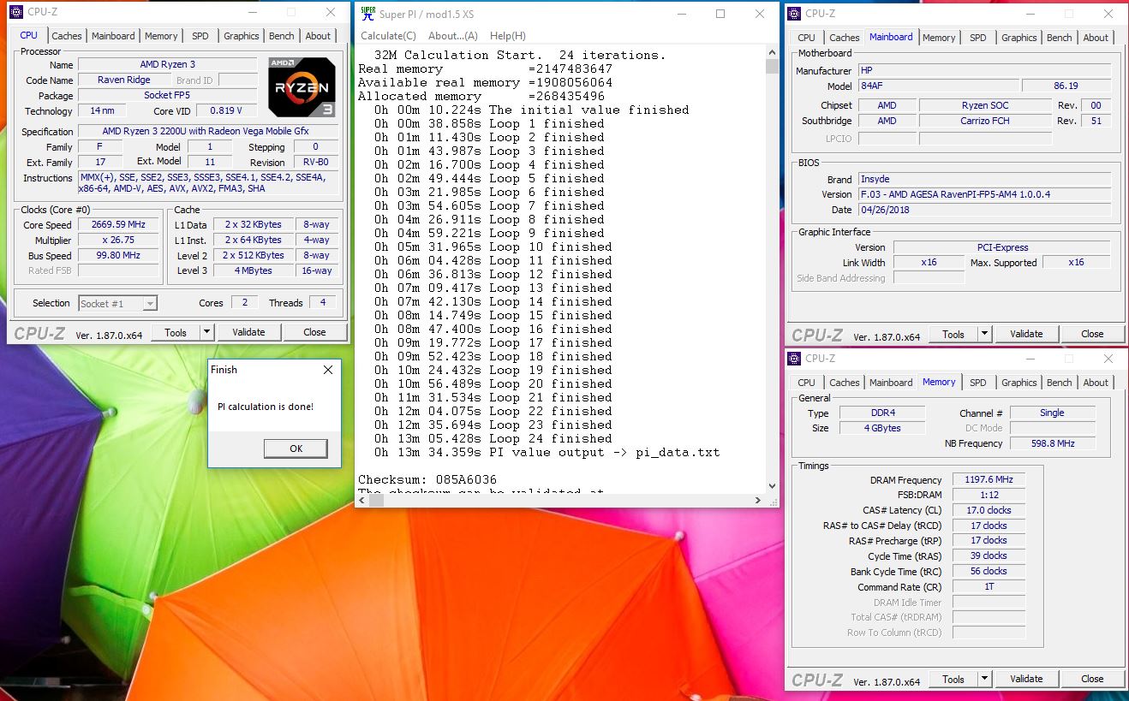Click the Specification field AMD Ryzen 3 2200U
This screenshot has height=701, width=1129.
pos(208,131)
